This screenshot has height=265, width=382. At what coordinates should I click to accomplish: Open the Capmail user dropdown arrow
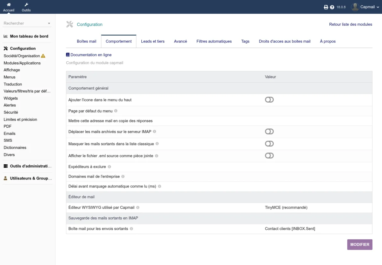click(378, 7)
